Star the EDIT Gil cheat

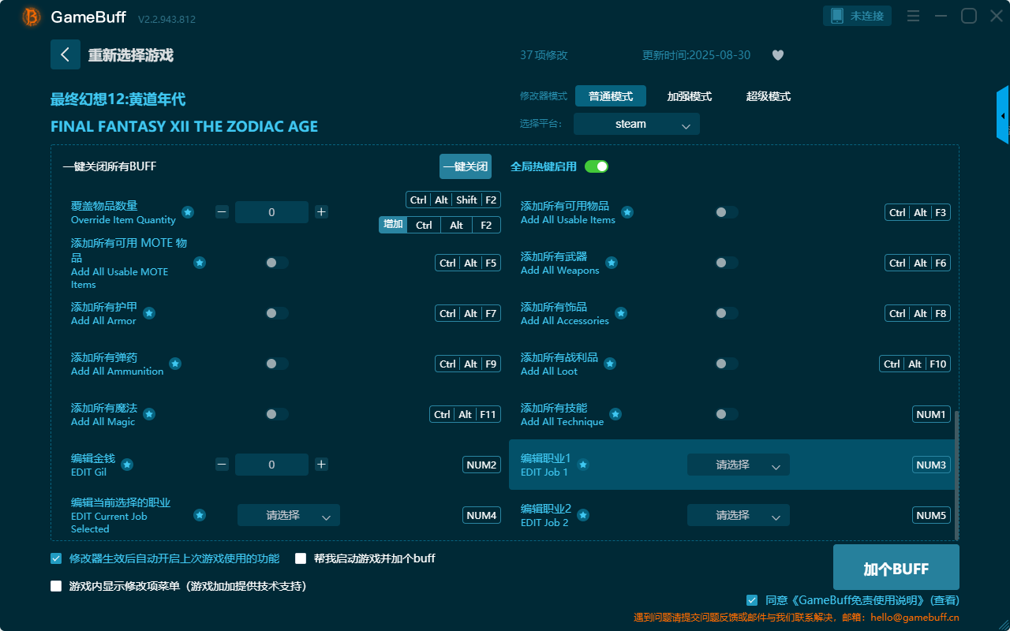tap(127, 465)
